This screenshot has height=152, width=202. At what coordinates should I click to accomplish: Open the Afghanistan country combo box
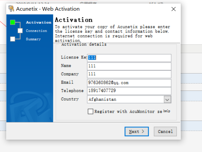[x=129, y=99]
